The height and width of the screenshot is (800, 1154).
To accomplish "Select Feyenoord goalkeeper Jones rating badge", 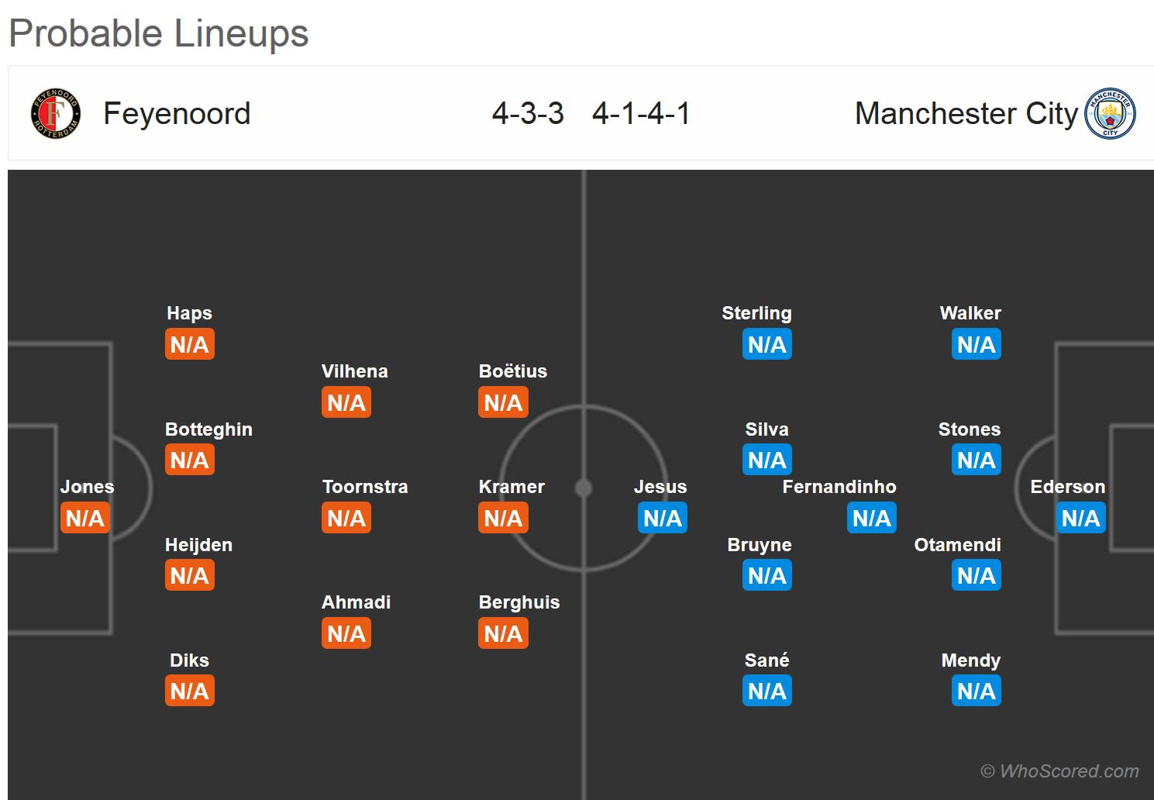I will (x=85, y=518).
